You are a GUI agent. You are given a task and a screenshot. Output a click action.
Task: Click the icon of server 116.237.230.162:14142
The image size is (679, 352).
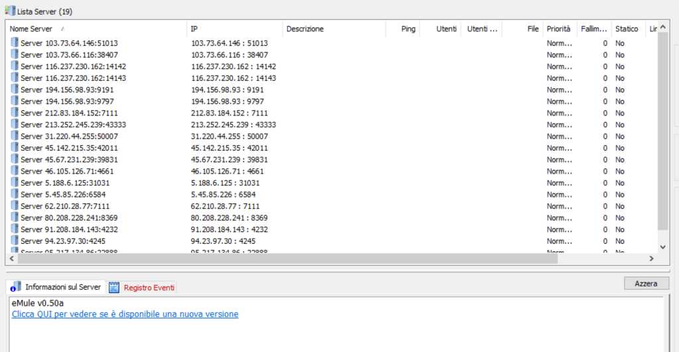[x=15, y=66]
